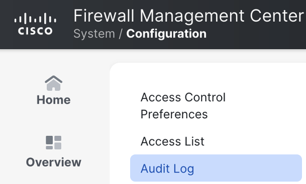
Task: Click the large dark tile in Overview icon
Action: [x=49, y=140]
